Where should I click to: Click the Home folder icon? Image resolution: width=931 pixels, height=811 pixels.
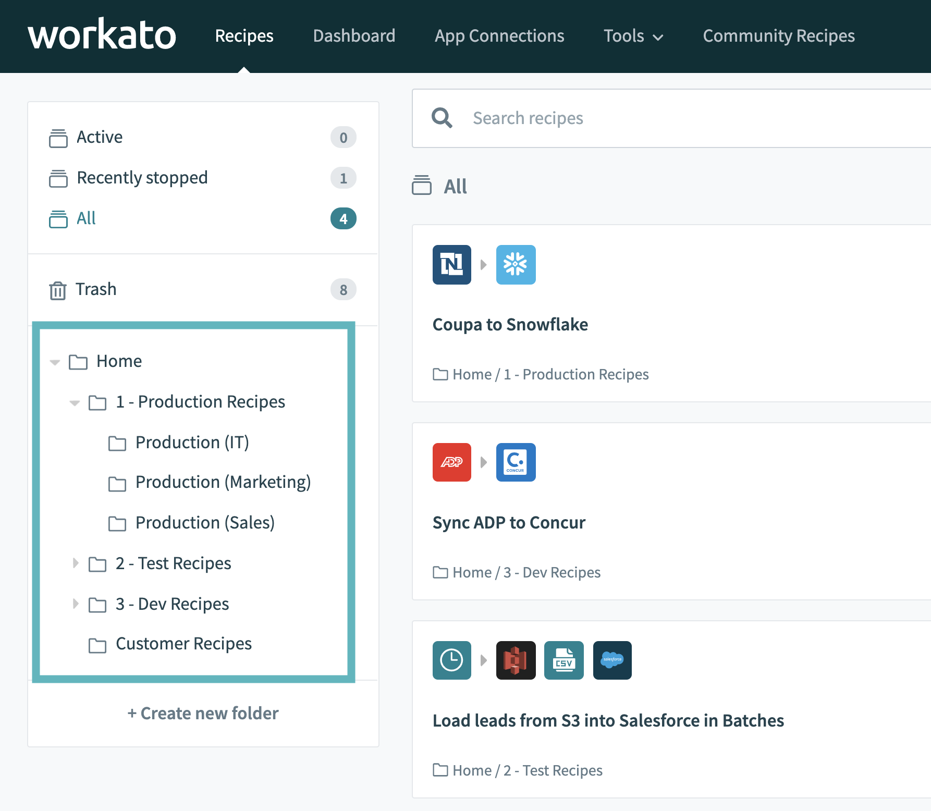coord(78,362)
